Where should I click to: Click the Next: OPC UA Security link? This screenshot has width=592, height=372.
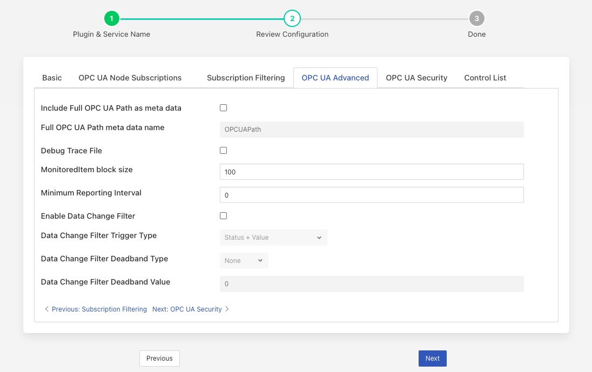[x=187, y=309]
